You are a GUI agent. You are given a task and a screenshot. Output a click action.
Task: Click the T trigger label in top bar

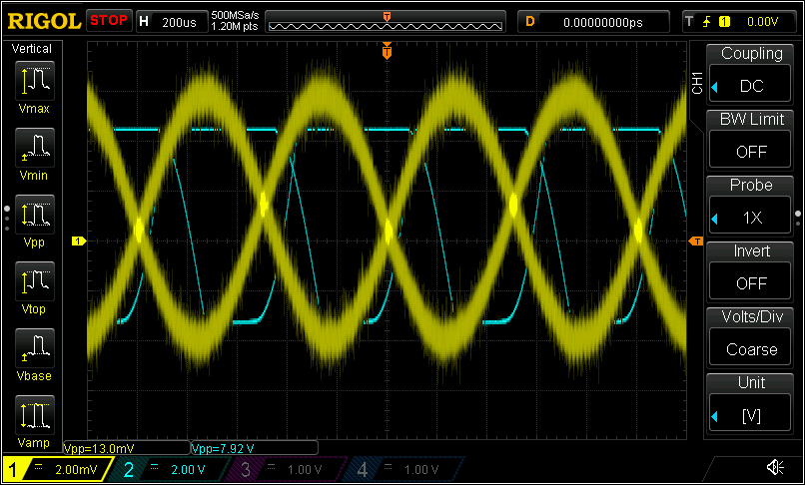tap(689, 22)
